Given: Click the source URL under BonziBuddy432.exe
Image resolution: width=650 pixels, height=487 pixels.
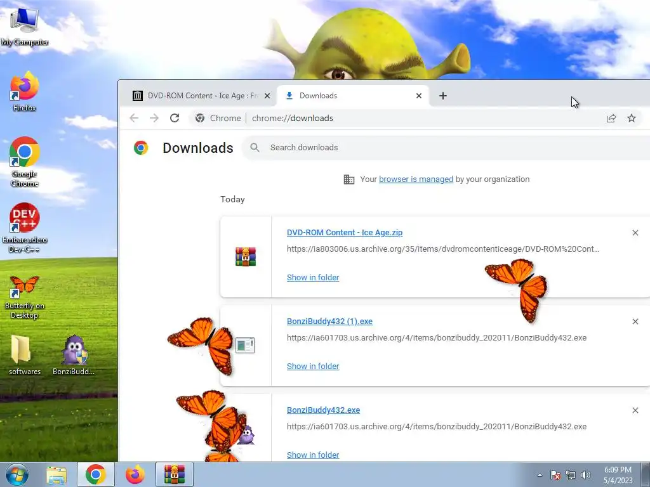Looking at the screenshot, I should click(437, 426).
